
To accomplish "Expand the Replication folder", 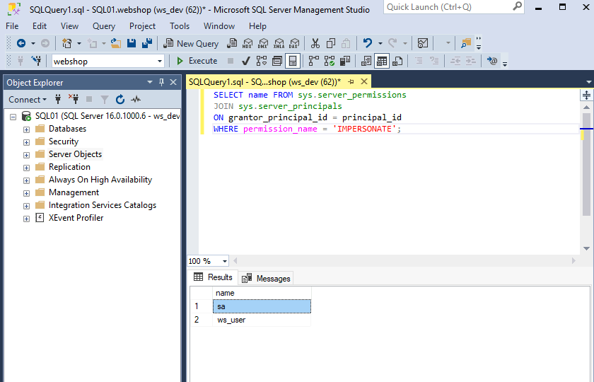I will click(x=26, y=168).
